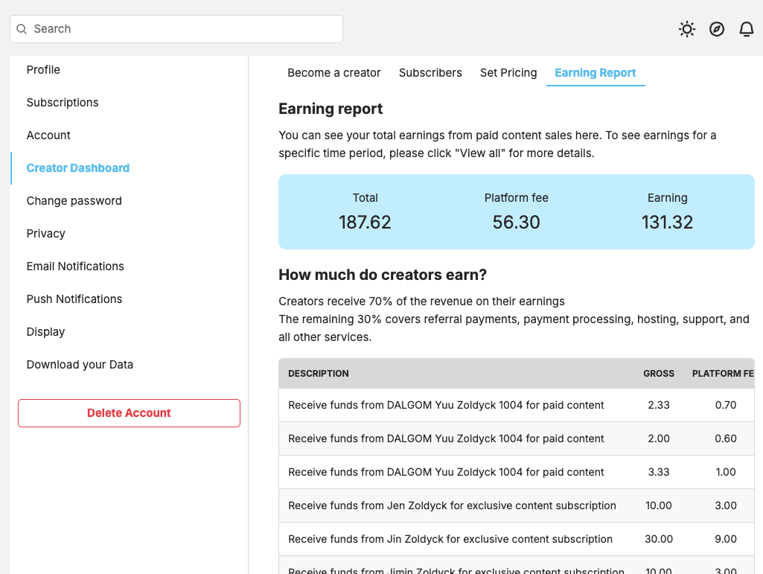Click the "Earning" label in summary card

click(x=667, y=198)
